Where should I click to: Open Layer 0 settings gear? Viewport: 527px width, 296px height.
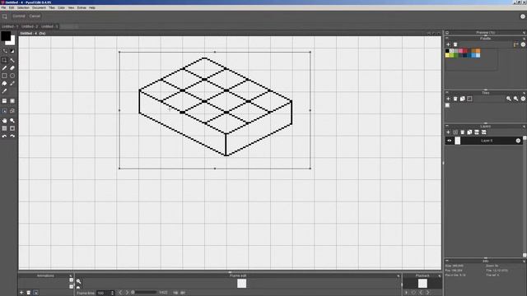518,141
